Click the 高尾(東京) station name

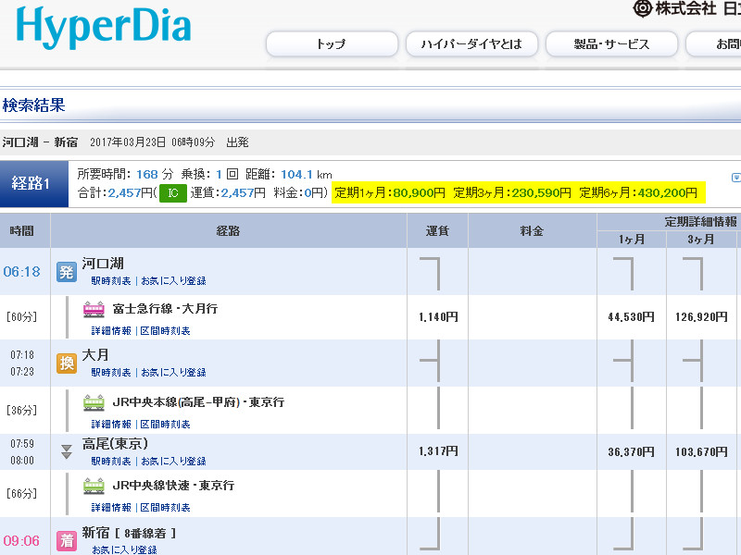click(115, 444)
